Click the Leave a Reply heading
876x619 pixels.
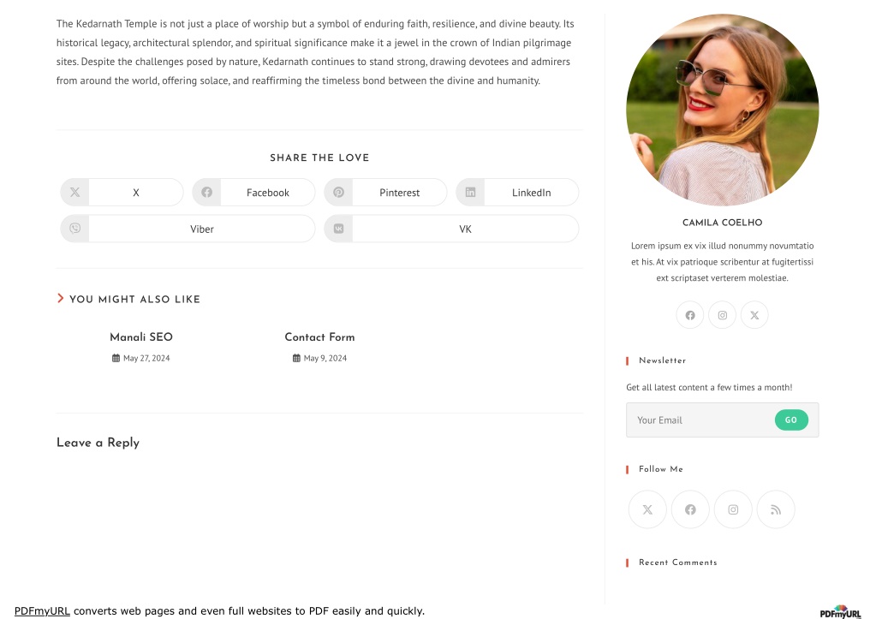(98, 443)
